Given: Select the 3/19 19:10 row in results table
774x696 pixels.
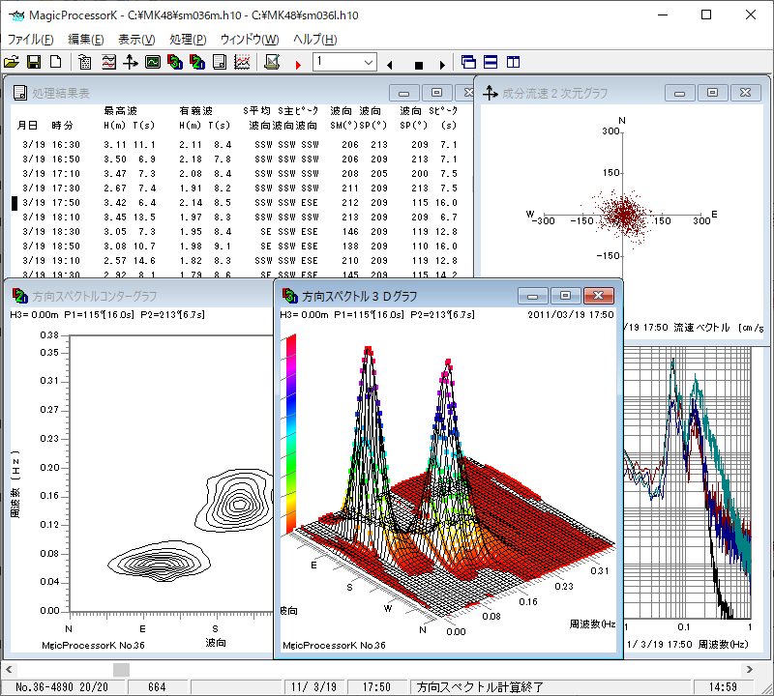Looking at the screenshot, I should click(x=239, y=260).
